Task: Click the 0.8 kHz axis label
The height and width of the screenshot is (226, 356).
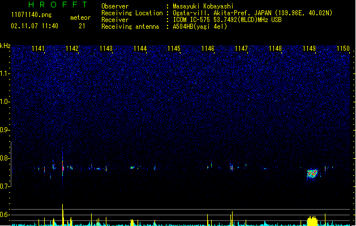Action: [x=5, y=158]
